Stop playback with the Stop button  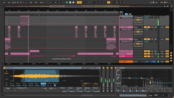[x=70, y=2]
